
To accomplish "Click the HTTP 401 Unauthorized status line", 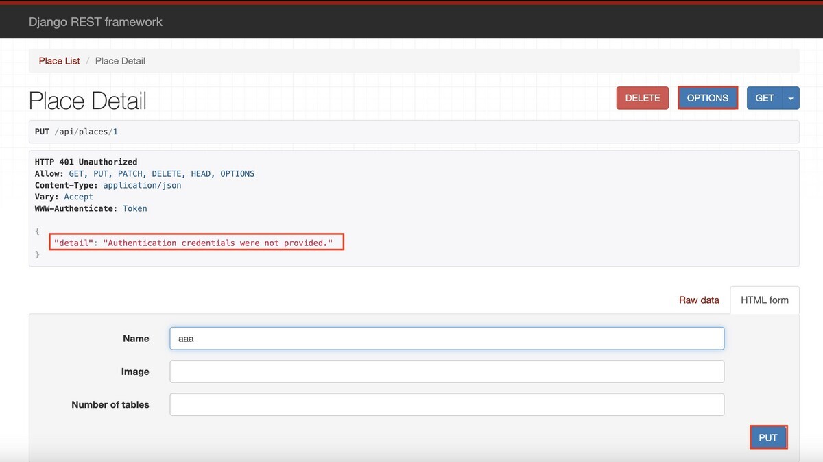I will tap(85, 162).
